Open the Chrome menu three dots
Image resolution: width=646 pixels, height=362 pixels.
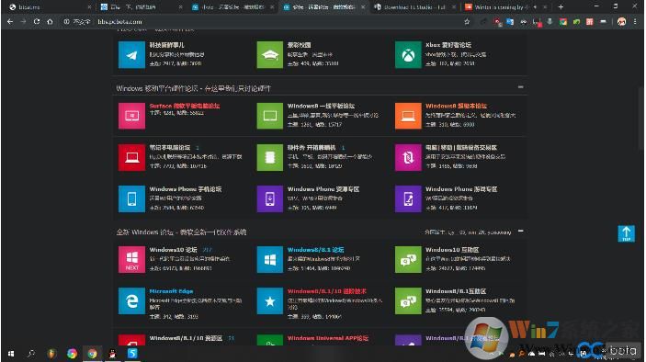pos(636,21)
